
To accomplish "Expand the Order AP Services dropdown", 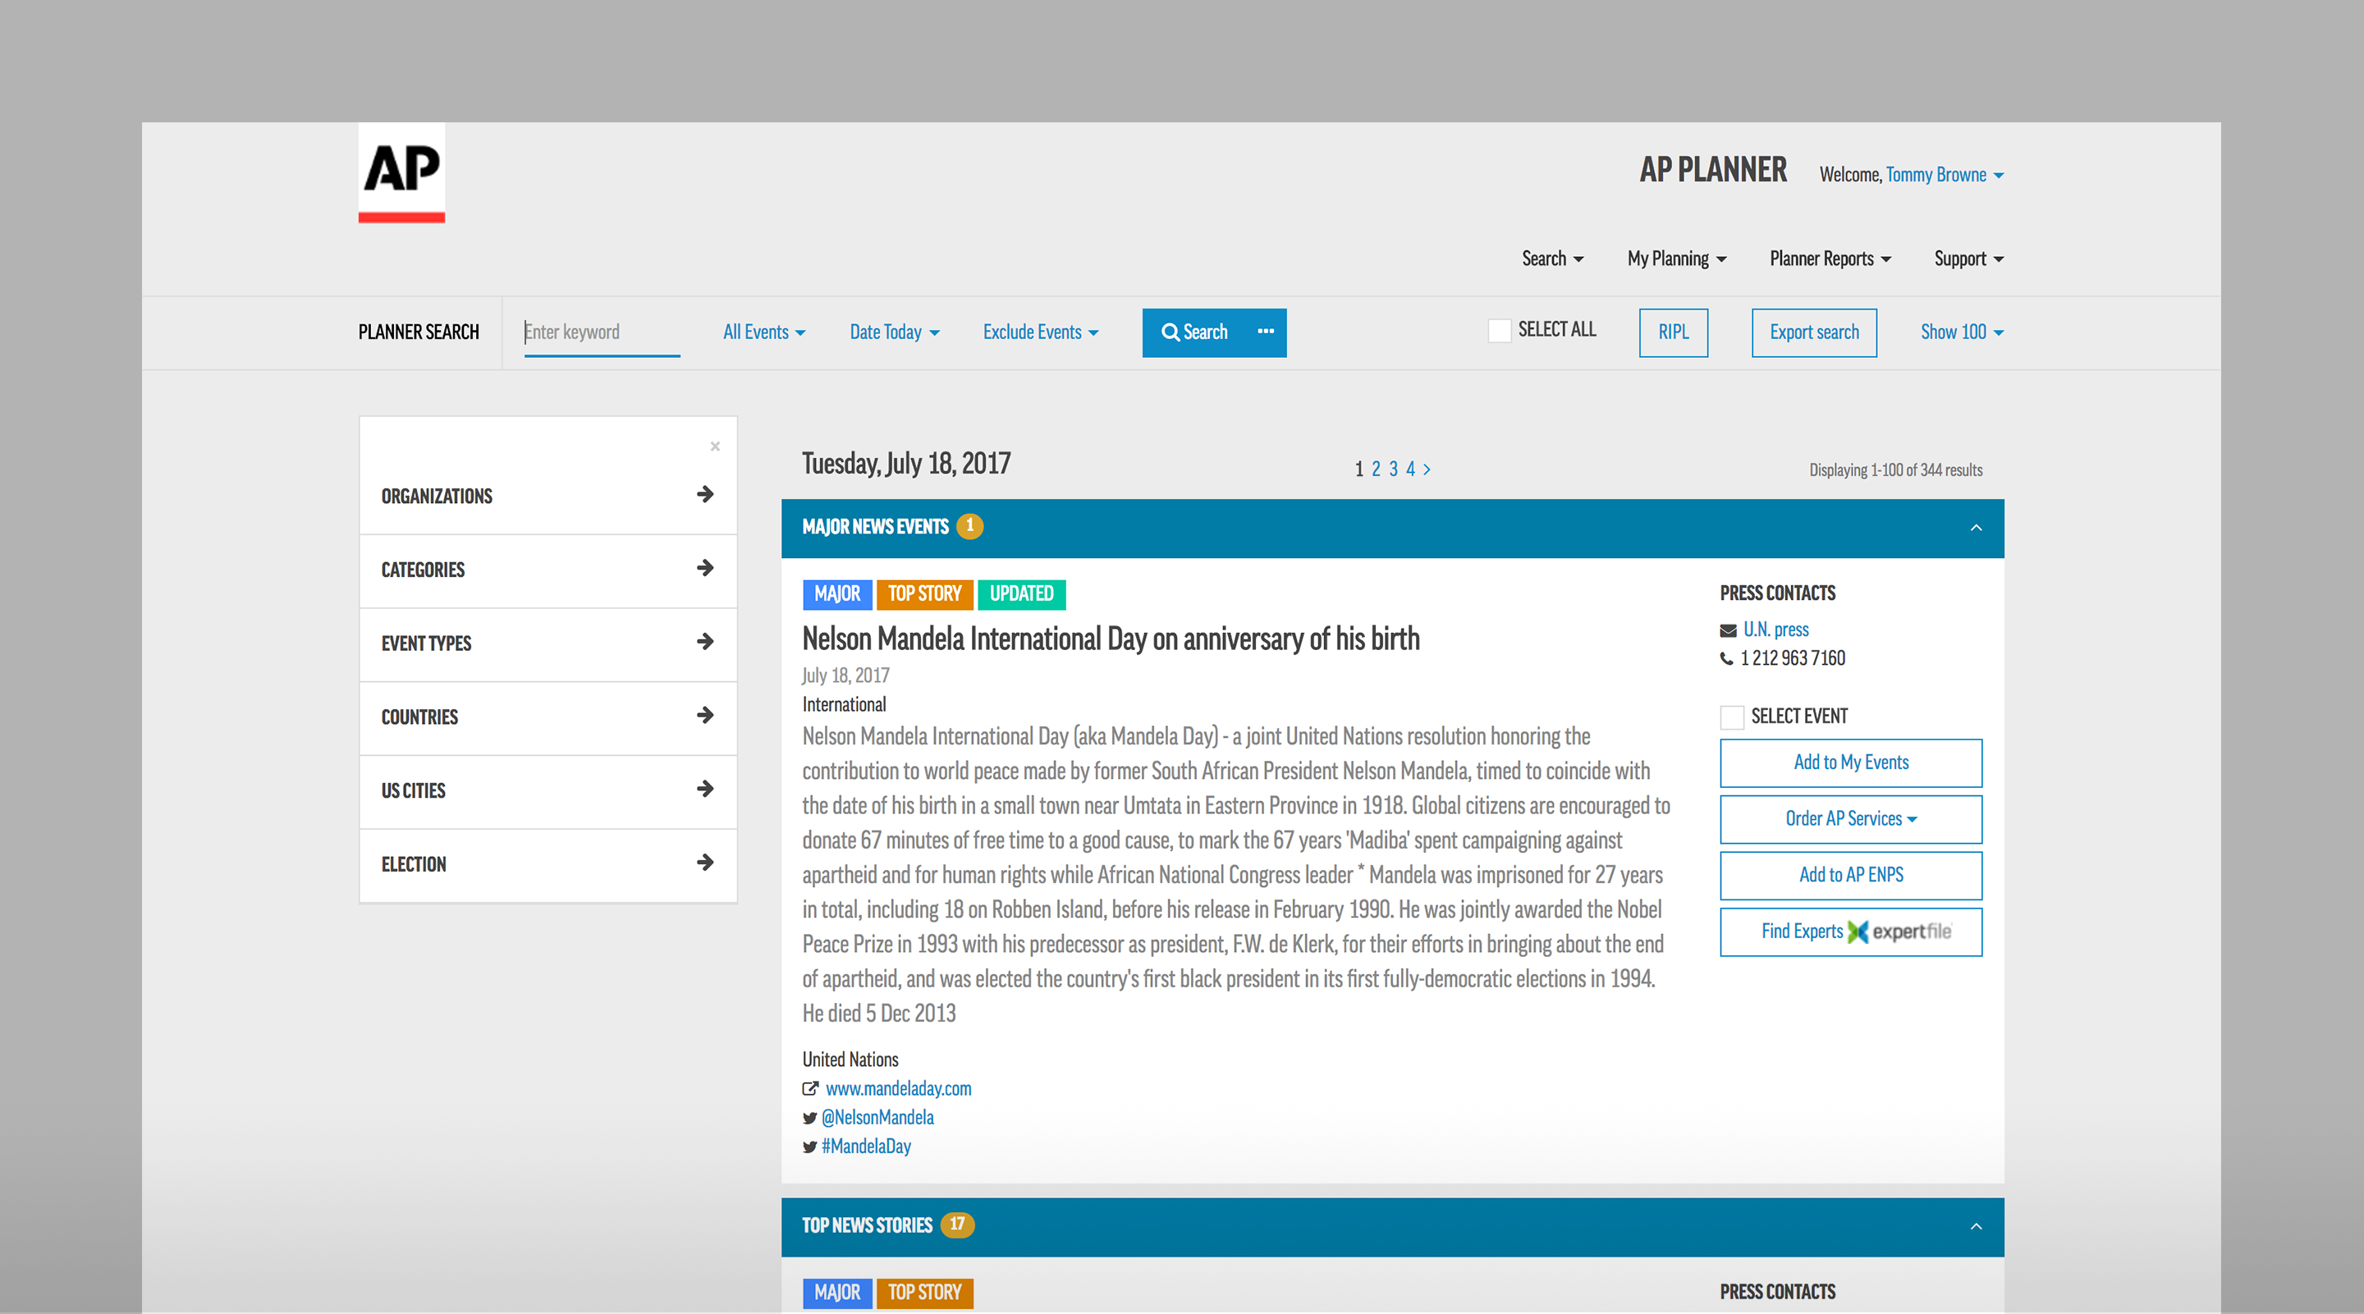I will [1851, 818].
